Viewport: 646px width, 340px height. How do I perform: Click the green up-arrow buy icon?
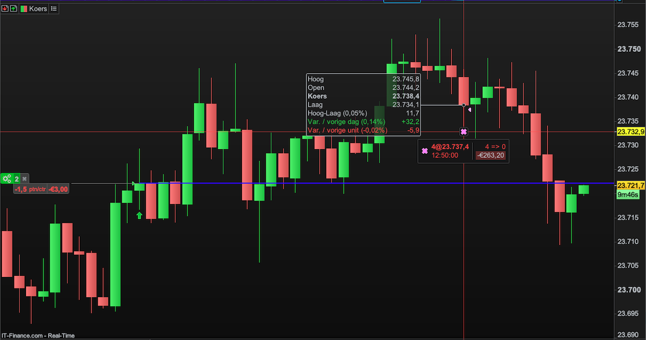(x=13, y=8)
